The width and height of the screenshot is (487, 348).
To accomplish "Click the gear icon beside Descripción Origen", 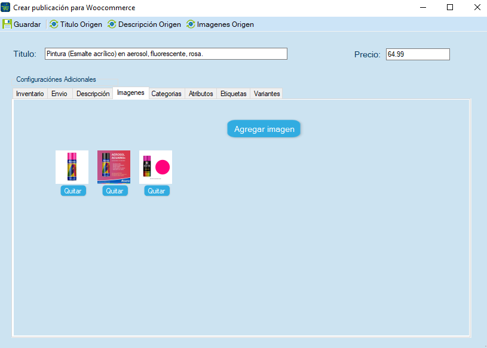I will [x=112, y=24].
